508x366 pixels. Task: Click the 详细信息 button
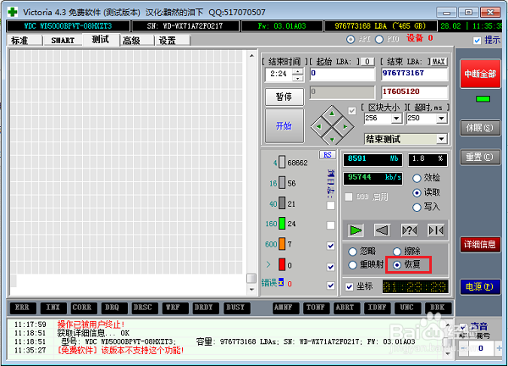pyautogui.click(x=480, y=245)
